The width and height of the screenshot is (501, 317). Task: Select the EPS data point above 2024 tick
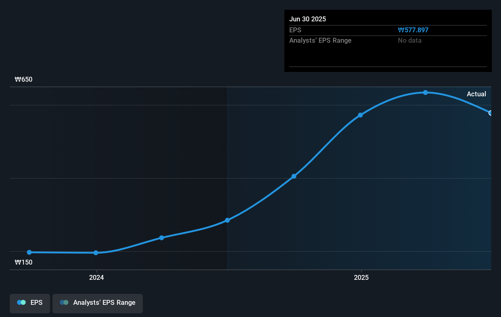pyautogui.click(x=96, y=253)
